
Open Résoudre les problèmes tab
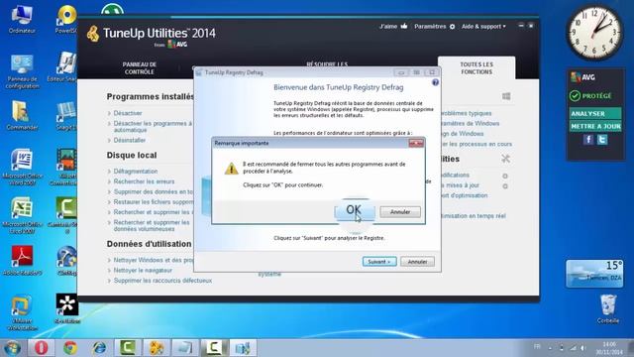(x=327, y=64)
